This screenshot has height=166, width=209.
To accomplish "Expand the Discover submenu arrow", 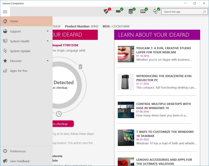I will pyautogui.click(x=48, y=61).
